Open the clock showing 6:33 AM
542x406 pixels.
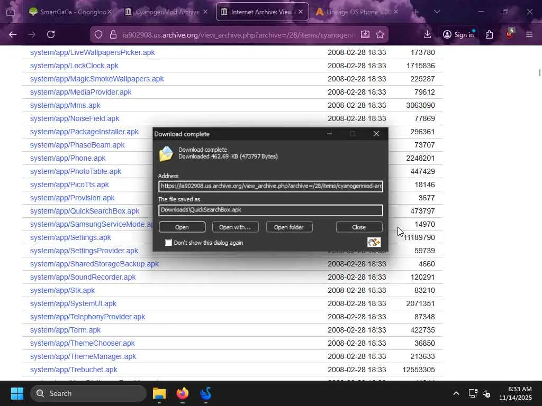coord(516,393)
